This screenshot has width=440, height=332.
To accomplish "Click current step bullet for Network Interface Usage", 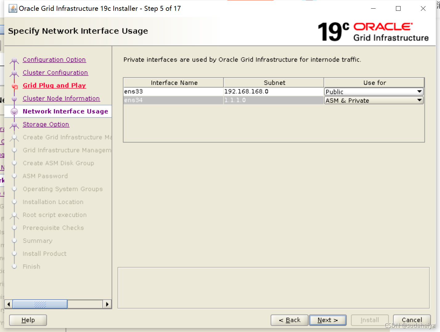I will click(x=14, y=111).
